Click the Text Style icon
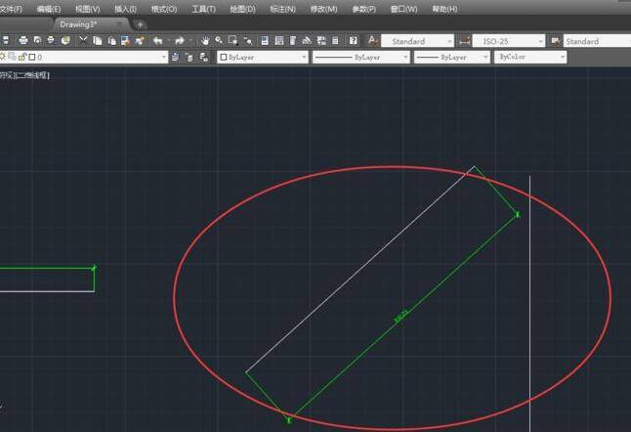Viewport: 631px width, 432px height. 372,41
